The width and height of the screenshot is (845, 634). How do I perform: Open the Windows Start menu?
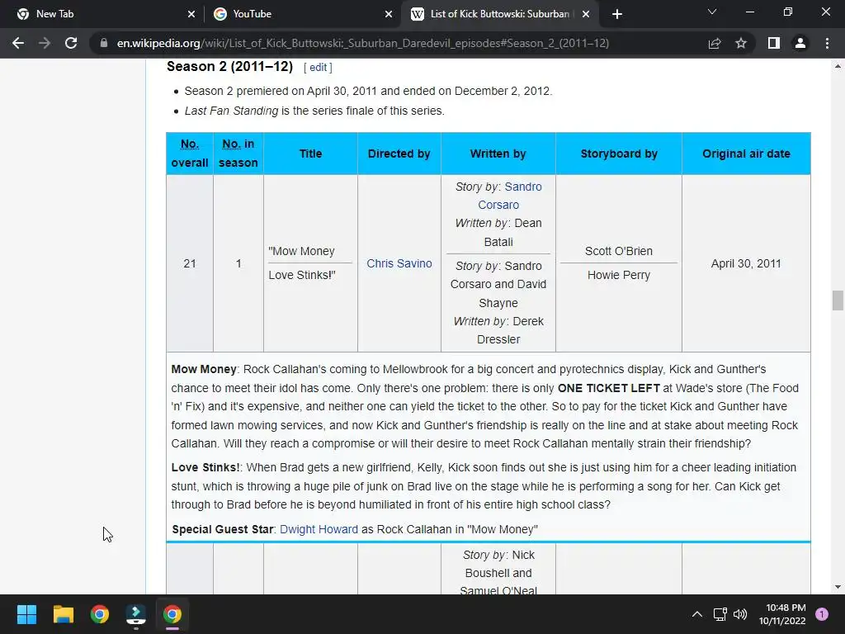tap(26, 614)
